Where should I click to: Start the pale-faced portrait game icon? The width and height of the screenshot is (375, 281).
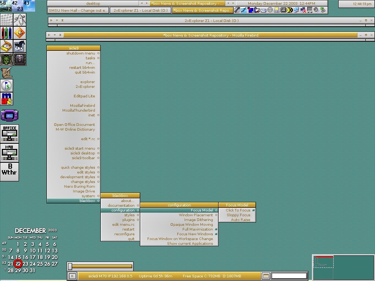(20, 59)
